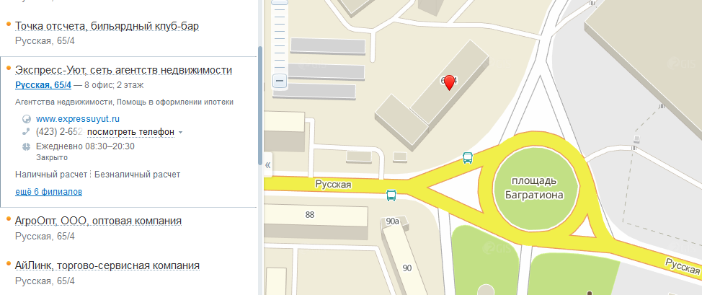Open Точка отсчета, бильярдный клуб-бар listing
702x295 pixels.
click(x=107, y=27)
